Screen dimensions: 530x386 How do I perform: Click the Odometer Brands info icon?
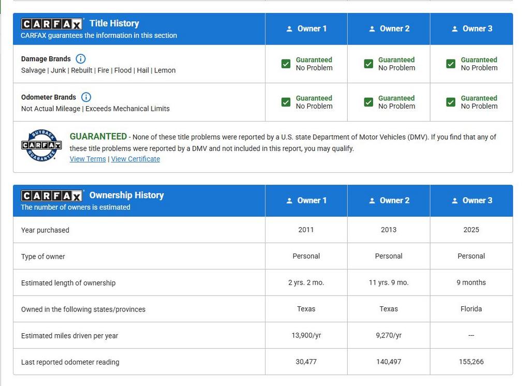tap(86, 97)
